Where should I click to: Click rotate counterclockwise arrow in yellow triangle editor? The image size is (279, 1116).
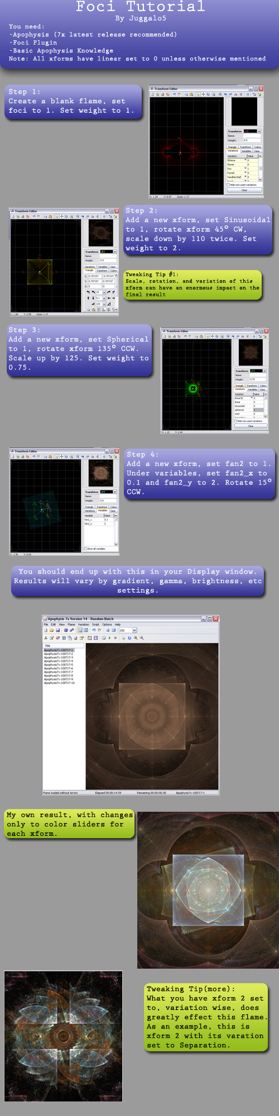point(93,292)
